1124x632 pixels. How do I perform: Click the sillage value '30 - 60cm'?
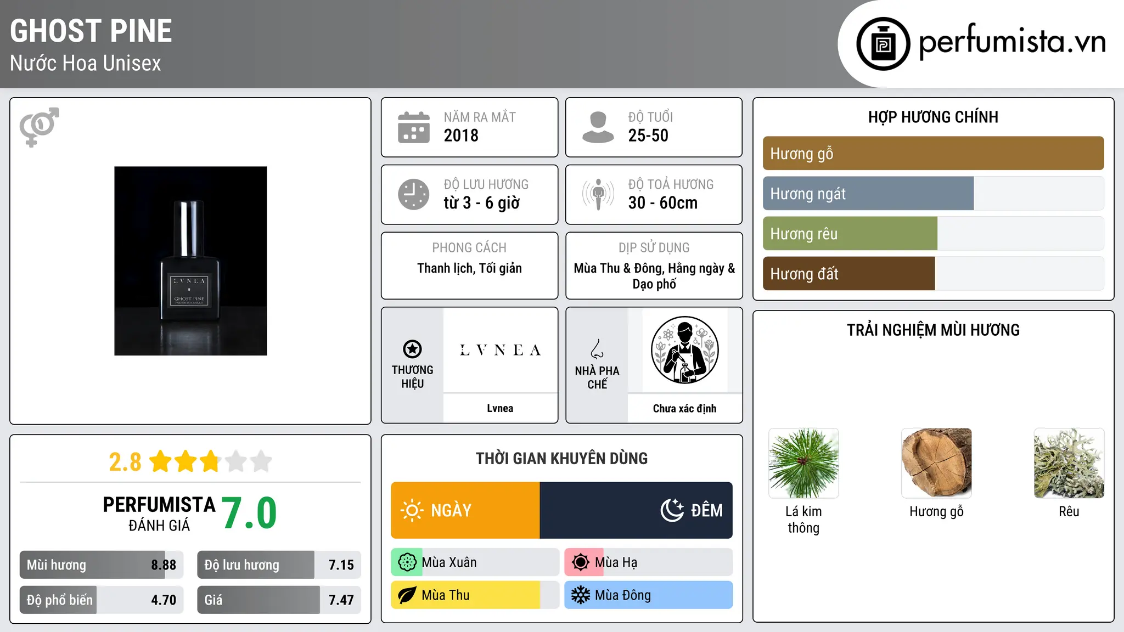click(x=663, y=203)
